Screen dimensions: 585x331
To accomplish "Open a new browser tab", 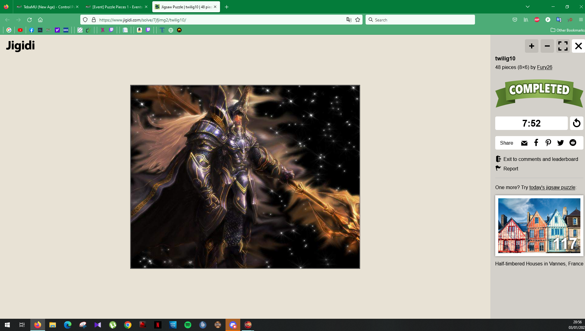I will (226, 7).
